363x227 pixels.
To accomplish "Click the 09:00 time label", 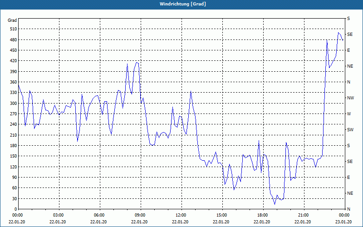I will pyautogui.click(x=140, y=215).
